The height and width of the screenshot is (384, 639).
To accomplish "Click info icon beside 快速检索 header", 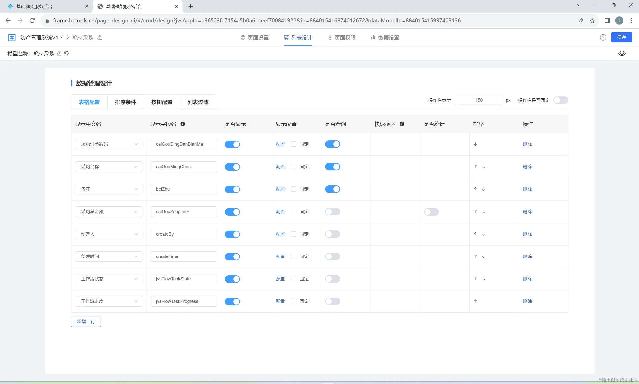I will 402,124.
